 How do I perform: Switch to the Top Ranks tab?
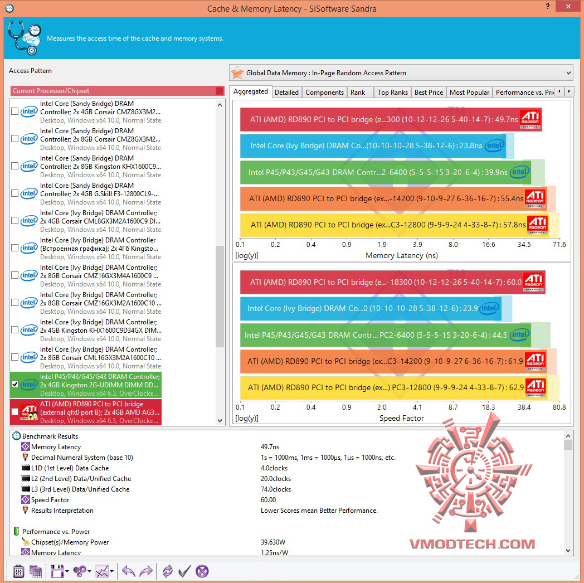click(392, 93)
